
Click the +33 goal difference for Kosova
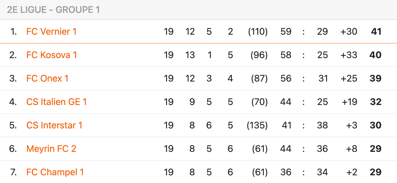(349, 55)
